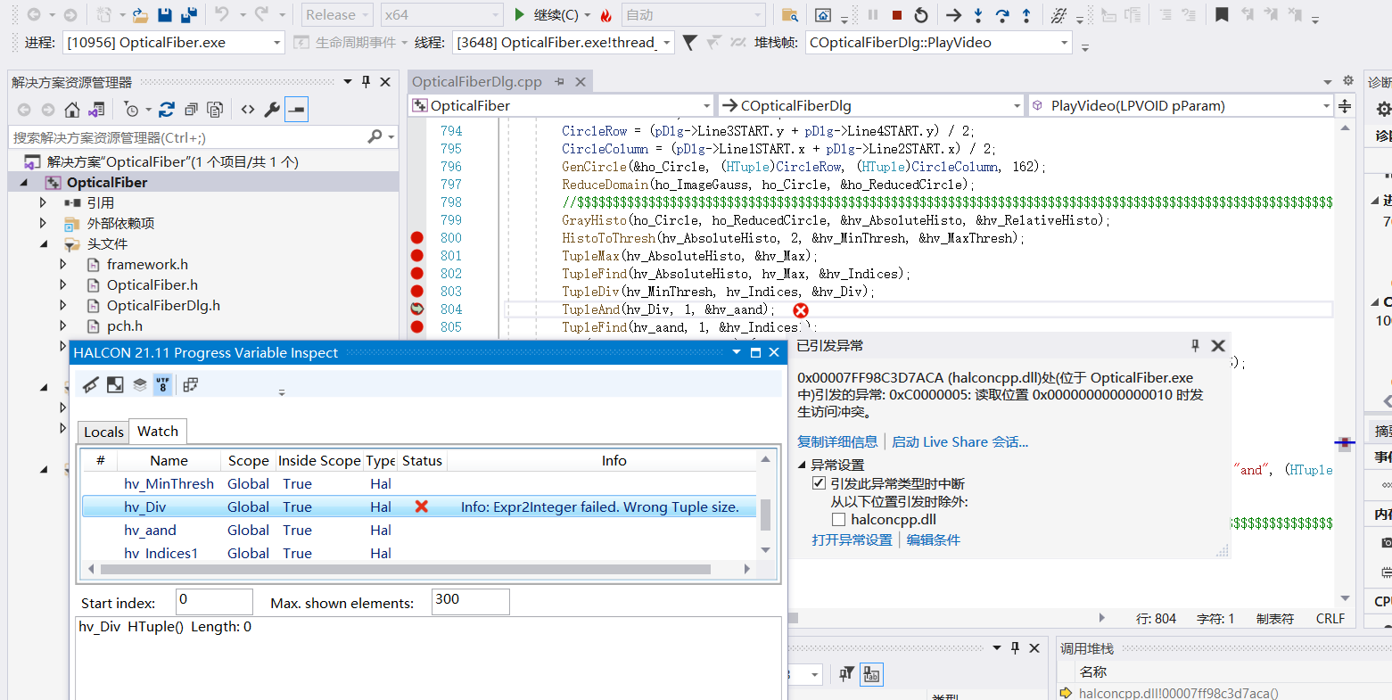Switch to the Locals tab in HALCON inspect
Screen dimensions: 1392x700
coord(103,432)
